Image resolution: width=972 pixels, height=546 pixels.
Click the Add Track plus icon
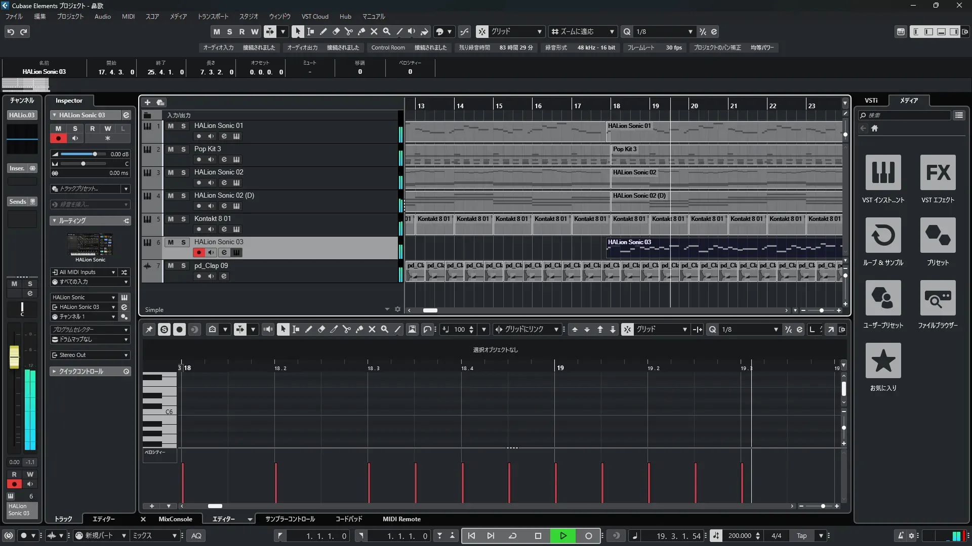(147, 102)
